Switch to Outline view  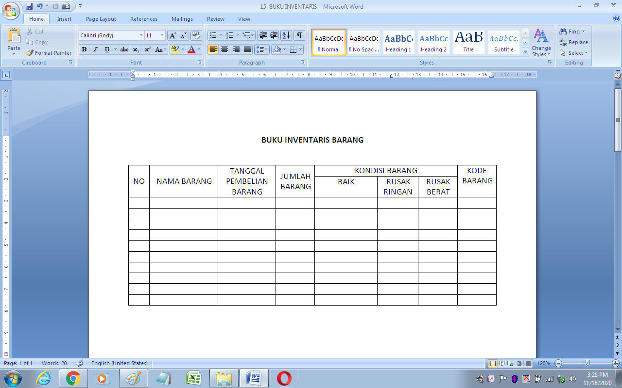(519, 363)
